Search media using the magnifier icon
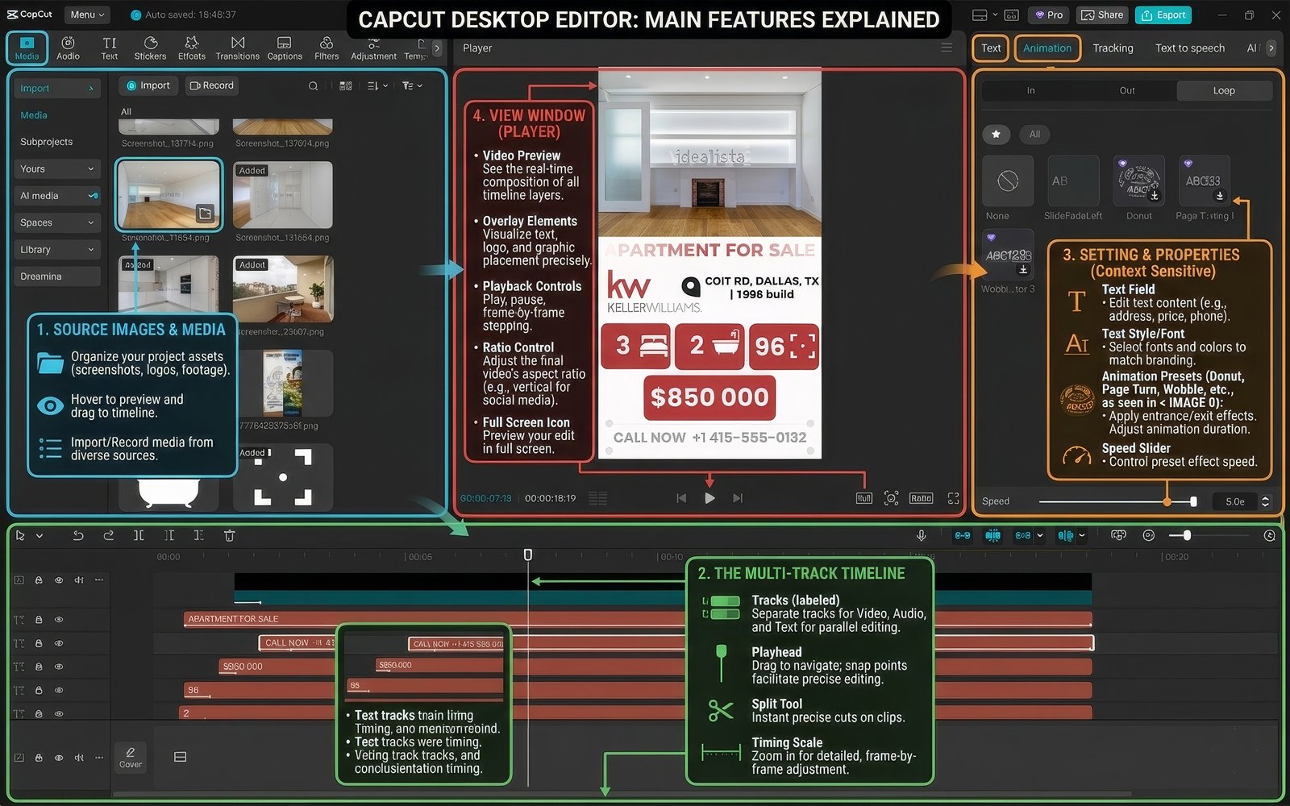1290x806 pixels. point(313,85)
